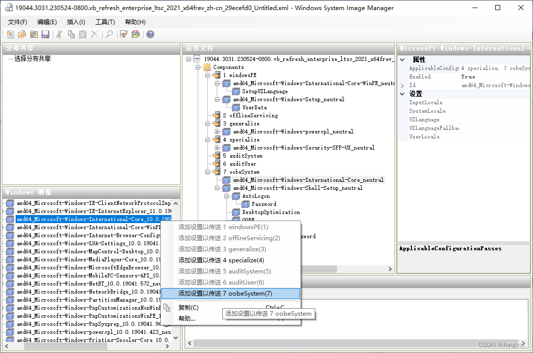Click the cube icon beside UserData
533x353 pixels.
[236, 108]
